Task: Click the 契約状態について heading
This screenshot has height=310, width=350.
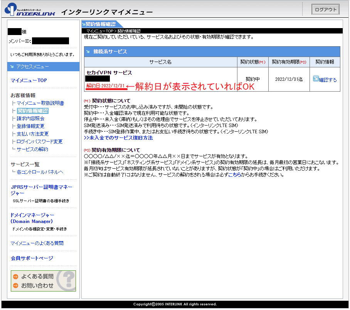Action: [111, 101]
